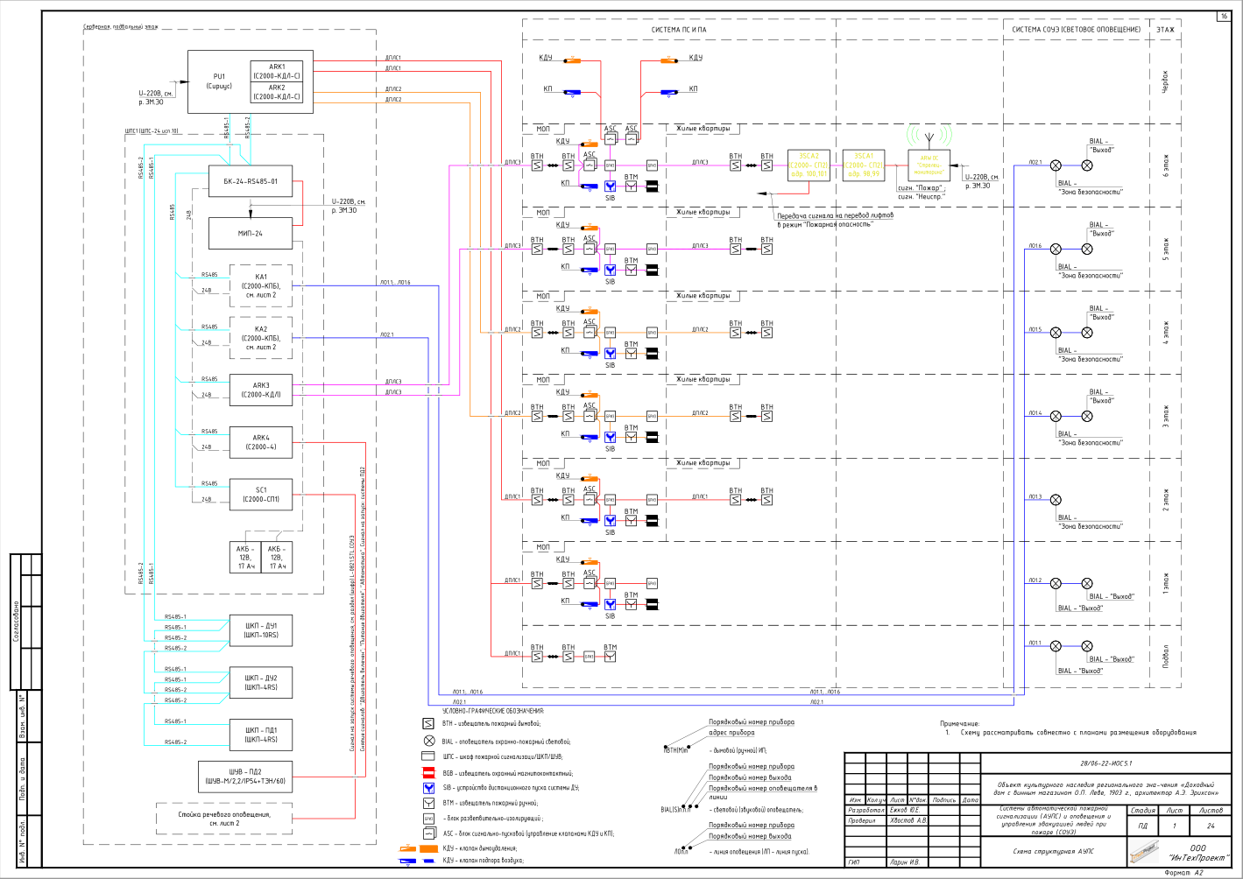Viewport: 1243px width, 879px height.
Task: Click the ИнТехПроект company logo
Action: pos(1142,849)
